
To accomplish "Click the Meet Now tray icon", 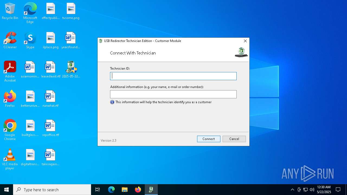I will (x=299, y=190).
